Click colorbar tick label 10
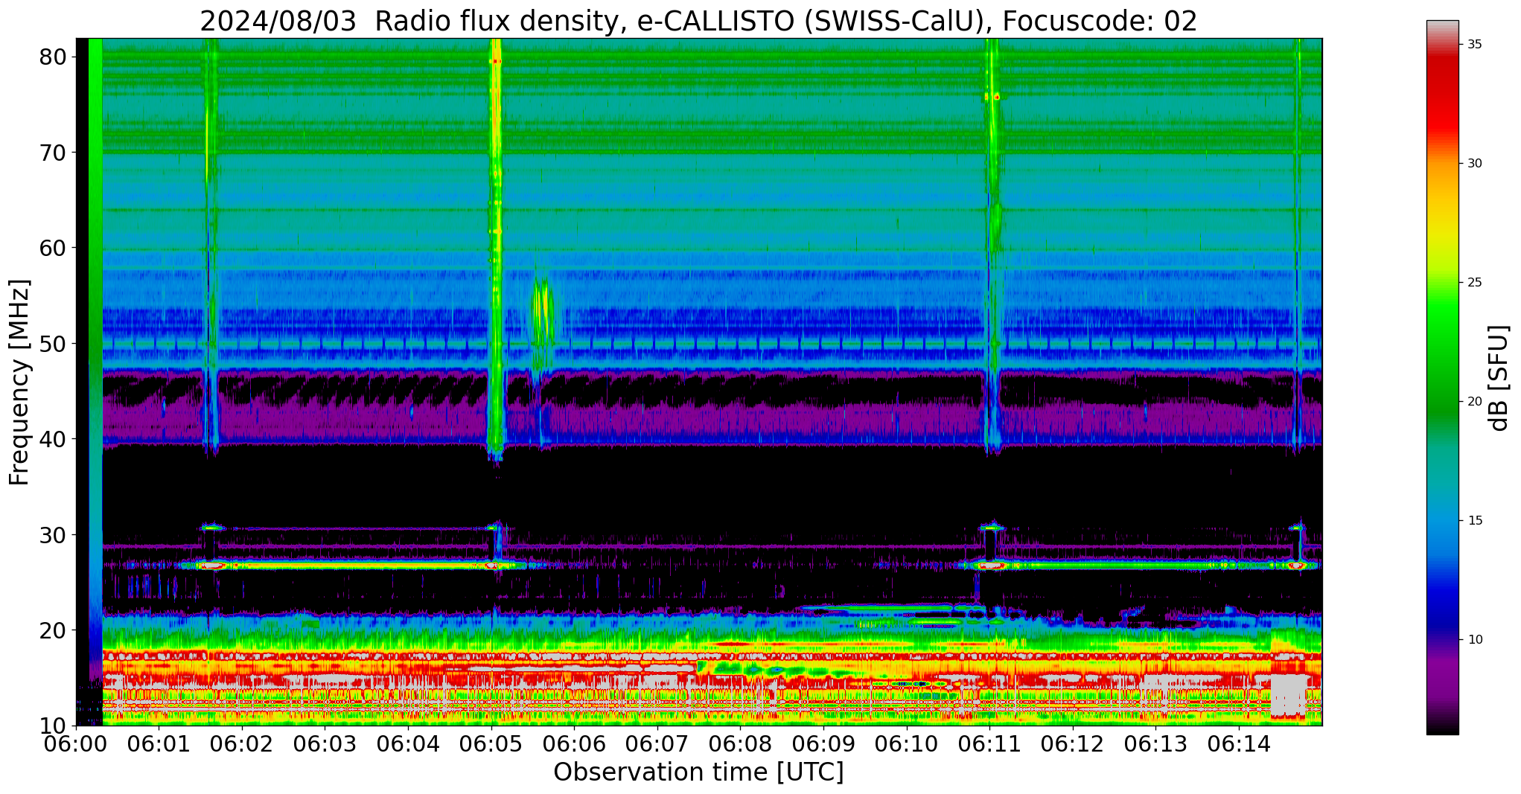This screenshot has height=794, width=1521. (1474, 640)
